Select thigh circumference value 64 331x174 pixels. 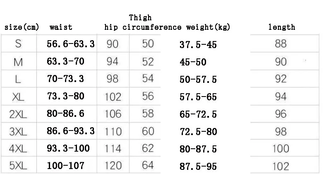pos(148,166)
